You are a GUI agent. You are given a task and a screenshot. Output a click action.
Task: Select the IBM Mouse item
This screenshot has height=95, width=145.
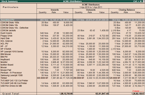(6, 54)
